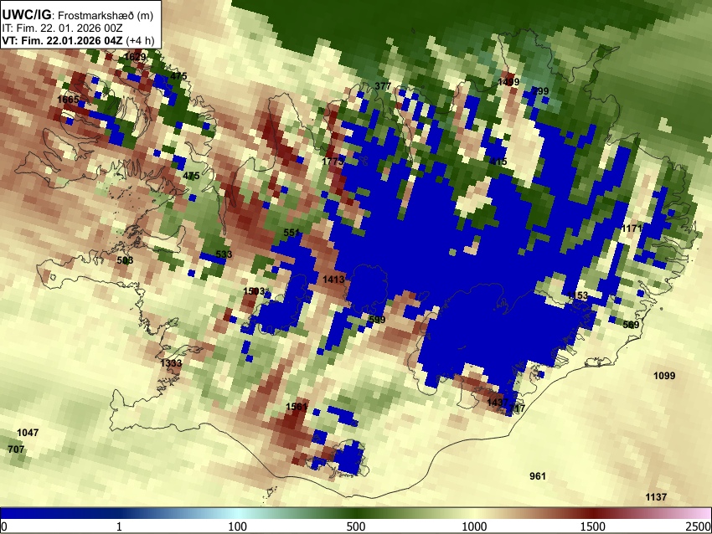Click the 377 map value label
Screen dimensions: 712x534
[383, 86]
